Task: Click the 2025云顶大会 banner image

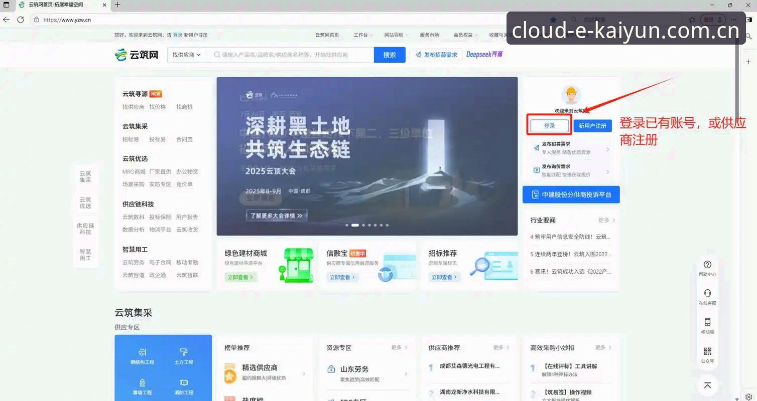Action: pos(367,156)
